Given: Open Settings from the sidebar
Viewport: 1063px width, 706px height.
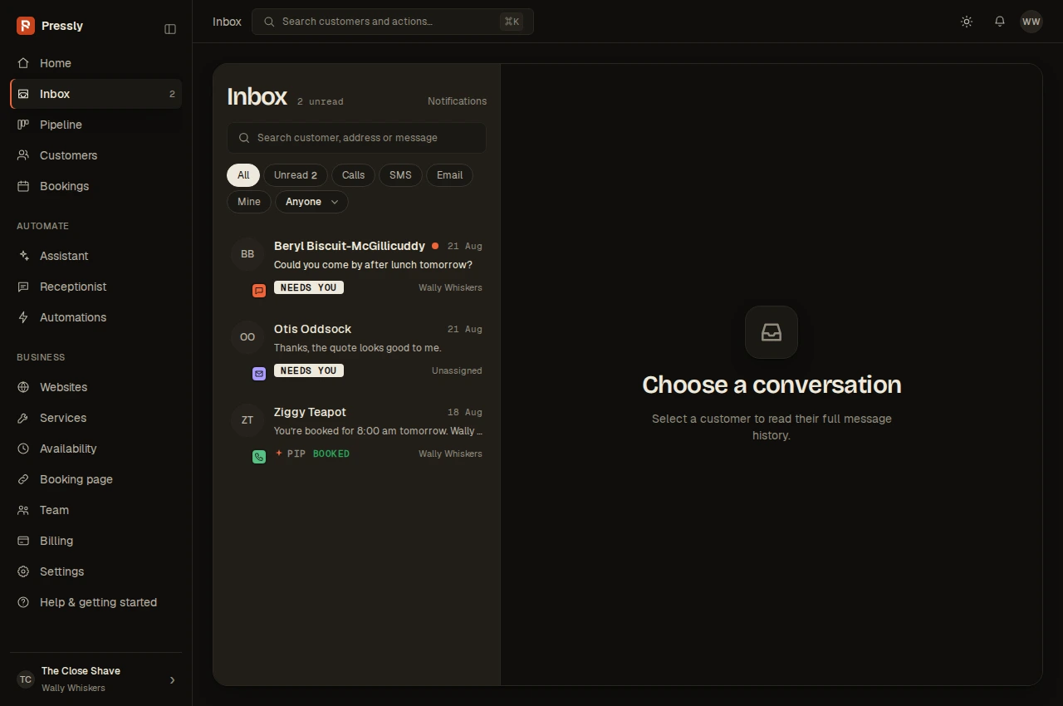Looking at the screenshot, I should coord(96,571).
